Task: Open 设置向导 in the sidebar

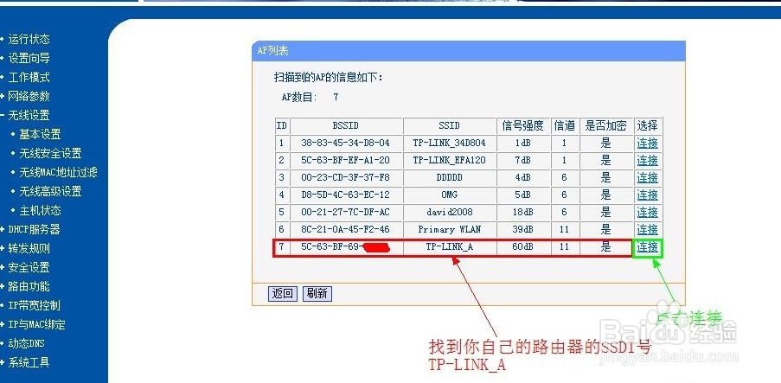Action: [x=29, y=58]
